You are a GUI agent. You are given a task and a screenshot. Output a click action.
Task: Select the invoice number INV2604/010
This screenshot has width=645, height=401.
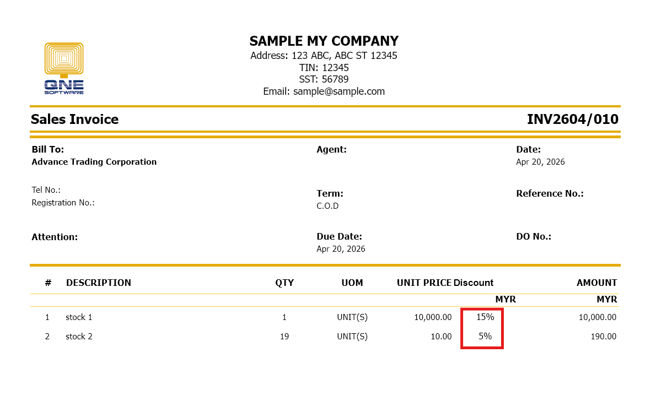pyautogui.click(x=572, y=120)
